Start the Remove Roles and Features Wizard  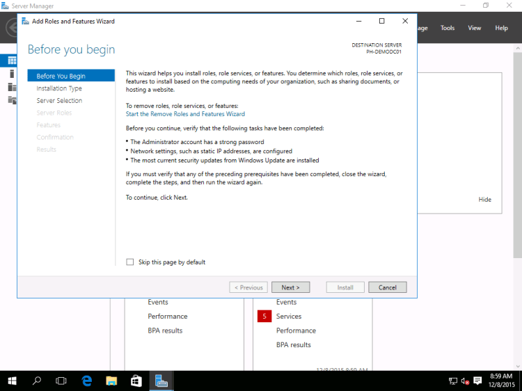(x=185, y=114)
